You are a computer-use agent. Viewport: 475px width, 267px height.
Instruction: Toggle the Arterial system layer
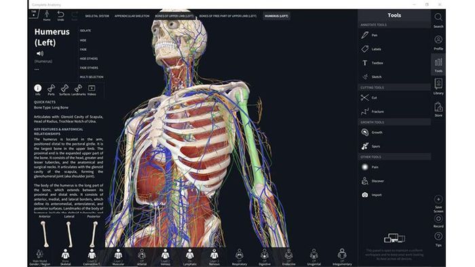(141, 258)
